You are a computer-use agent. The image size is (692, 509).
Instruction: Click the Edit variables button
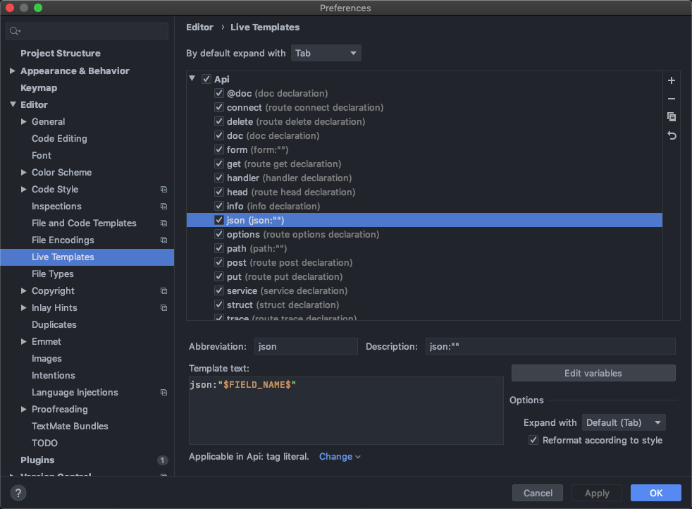[x=593, y=373]
